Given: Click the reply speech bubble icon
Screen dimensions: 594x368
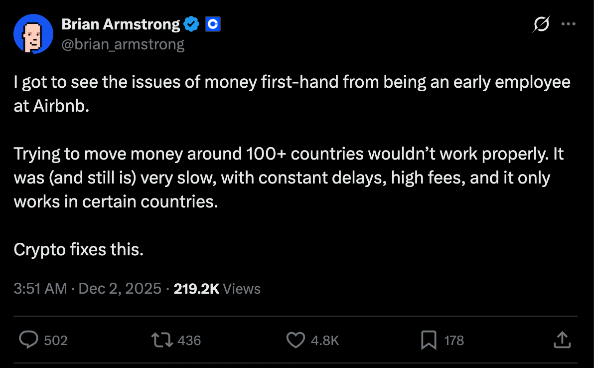Looking at the screenshot, I should click(x=29, y=340).
